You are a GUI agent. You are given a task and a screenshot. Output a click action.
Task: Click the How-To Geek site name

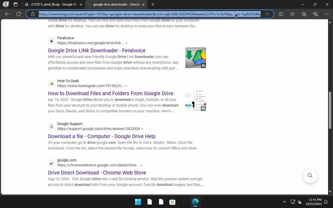(68, 81)
